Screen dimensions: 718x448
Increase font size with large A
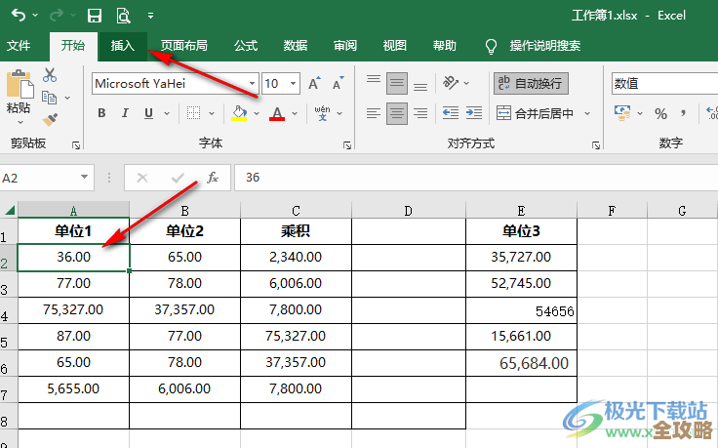coord(314,83)
